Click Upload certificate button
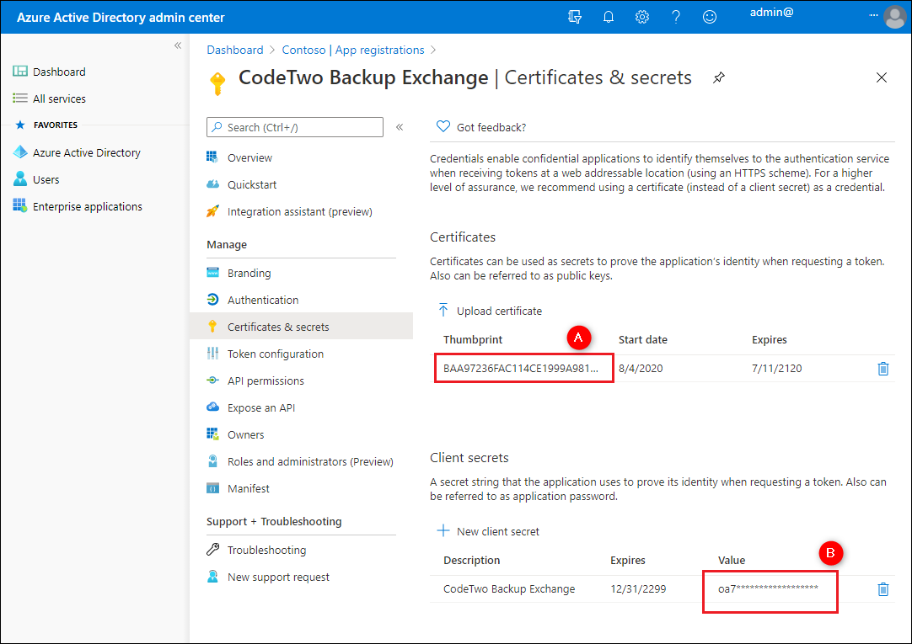This screenshot has width=912, height=644. pyautogui.click(x=489, y=311)
